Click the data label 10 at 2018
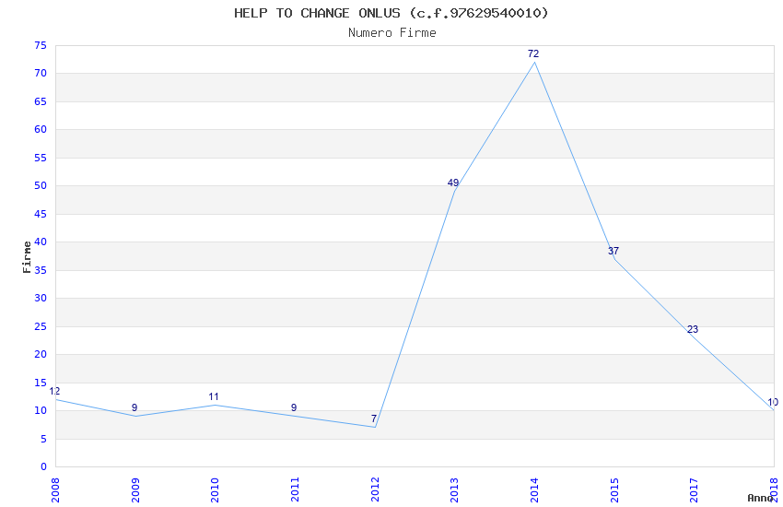This screenshot has width=783, height=507. coord(773,402)
